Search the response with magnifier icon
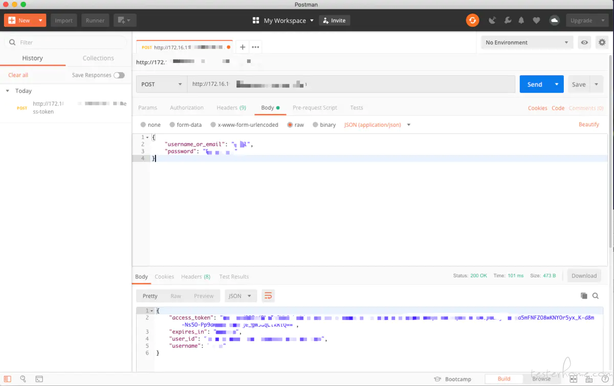This screenshot has width=614, height=386. click(596, 296)
